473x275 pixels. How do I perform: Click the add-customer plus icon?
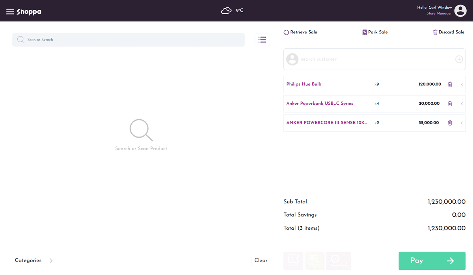click(x=459, y=59)
